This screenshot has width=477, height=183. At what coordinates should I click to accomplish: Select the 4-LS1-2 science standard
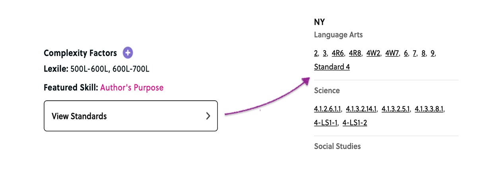(355, 123)
